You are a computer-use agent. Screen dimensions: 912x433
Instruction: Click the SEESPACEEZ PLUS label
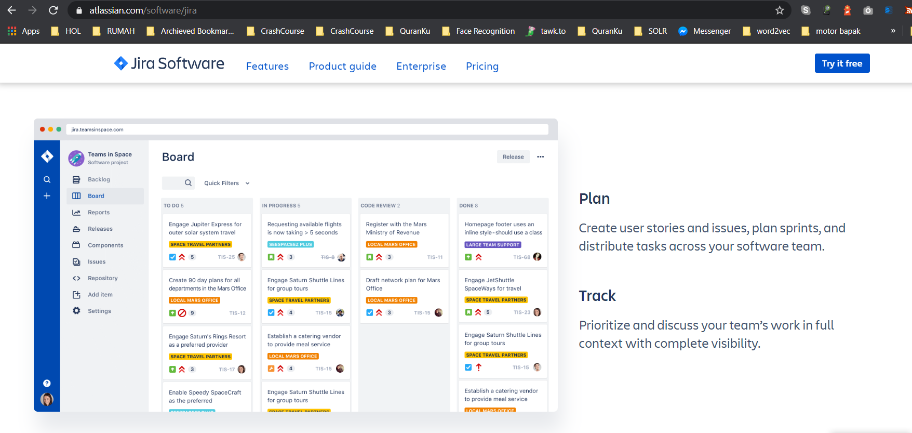pos(291,244)
